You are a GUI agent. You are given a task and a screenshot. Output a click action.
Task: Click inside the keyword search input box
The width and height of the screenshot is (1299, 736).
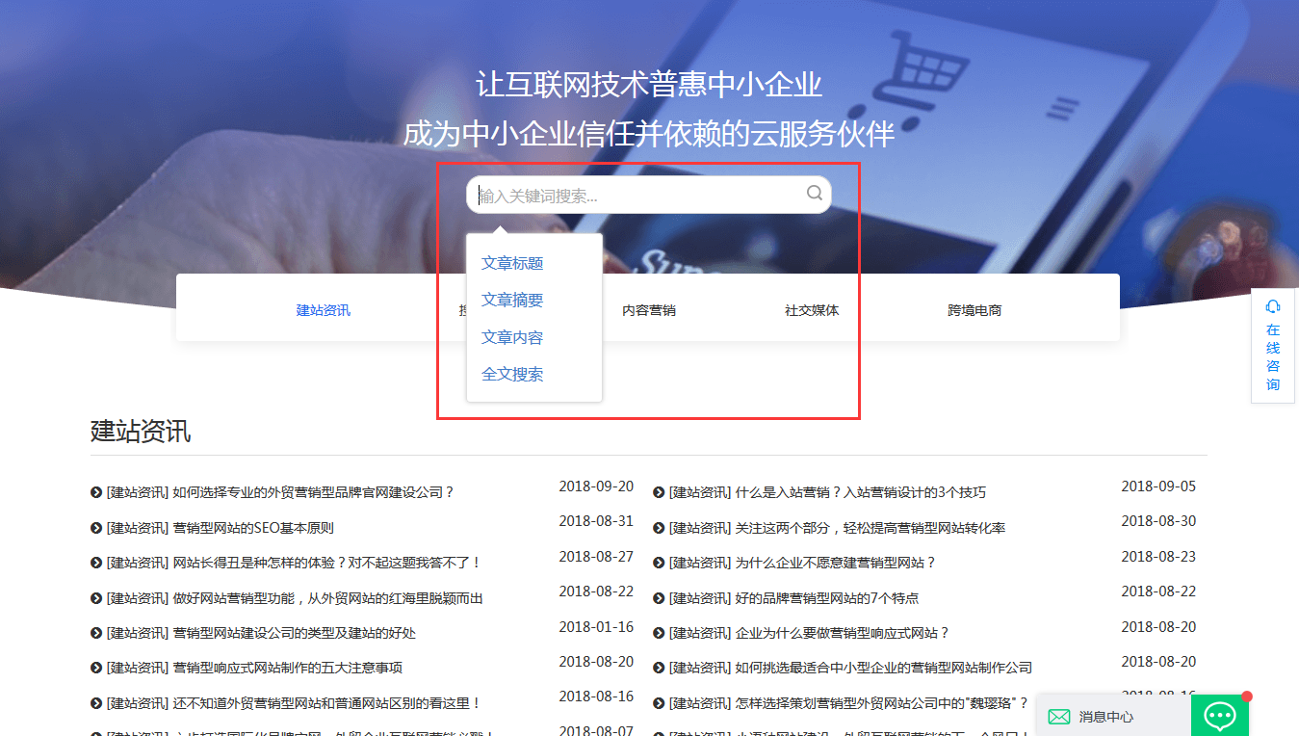626,194
